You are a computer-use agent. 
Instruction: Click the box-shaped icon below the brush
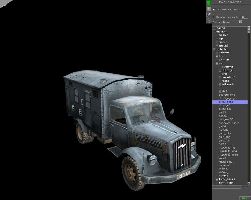(x=209, y=20)
